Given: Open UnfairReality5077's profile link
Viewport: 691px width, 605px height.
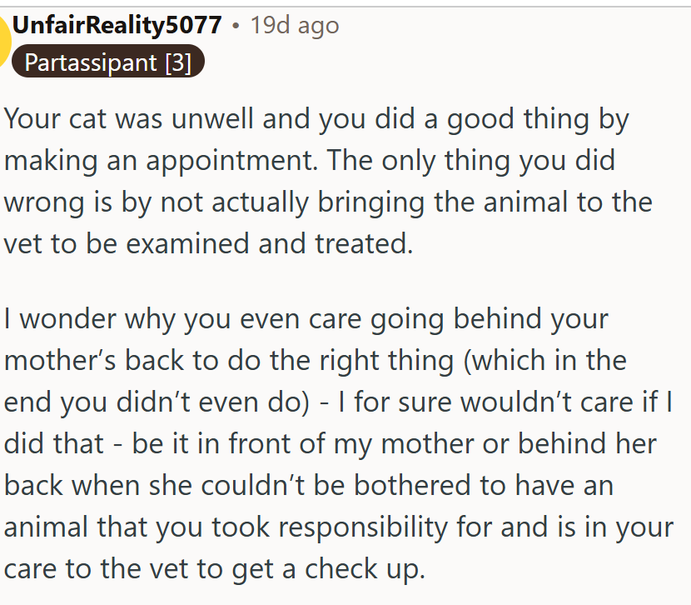Looking at the screenshot, I should [x=117, y=25].
